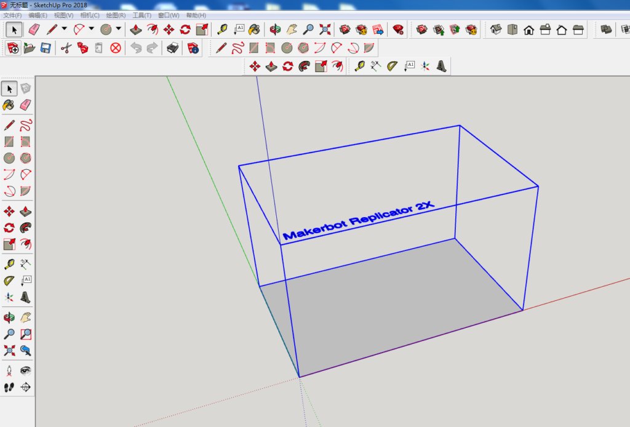
Task: Select the Dimension tool in left palette
Action: point(25,264)
